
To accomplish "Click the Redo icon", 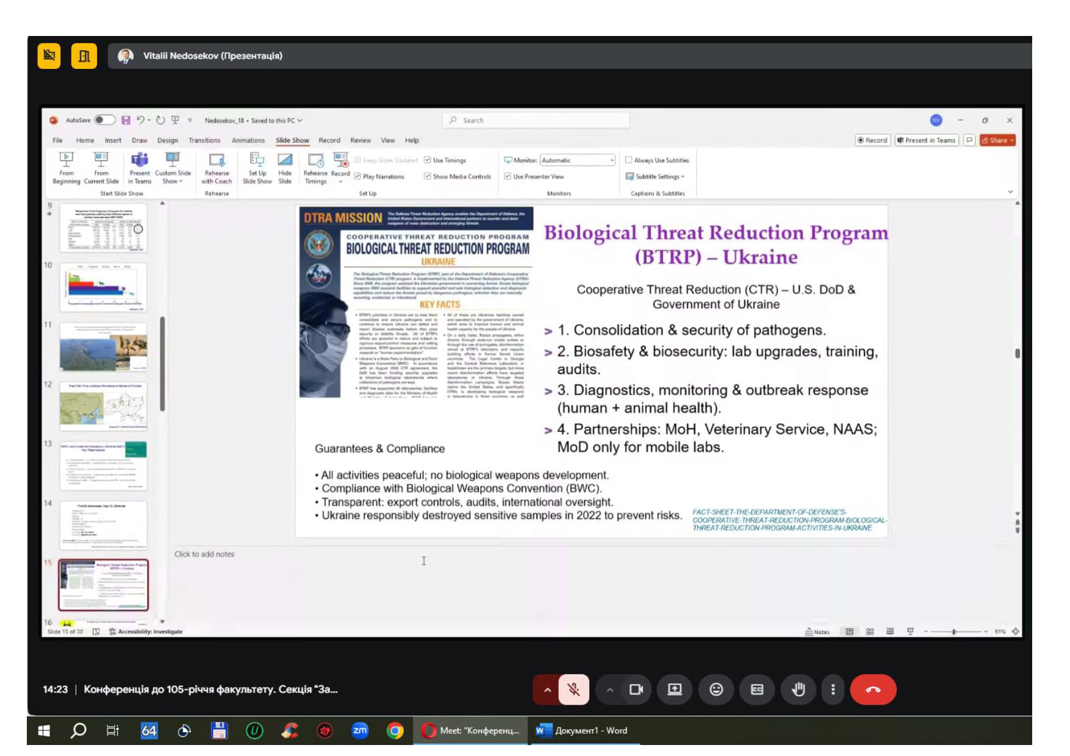I will click(x=160, y=120).
